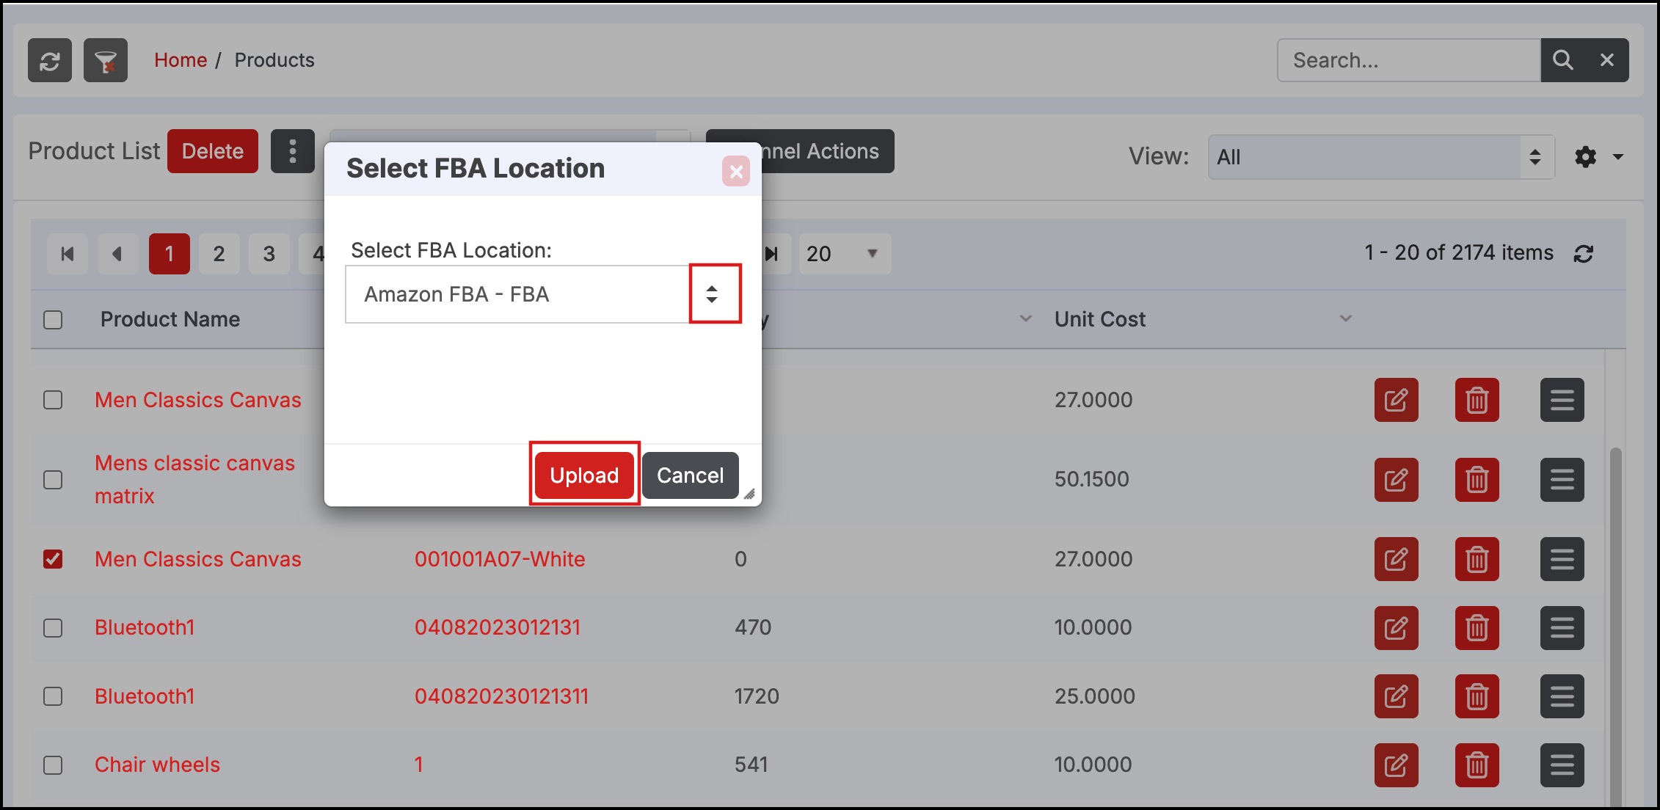
Task: Toggle the select-all checkbox in the header
Action: 53,320
